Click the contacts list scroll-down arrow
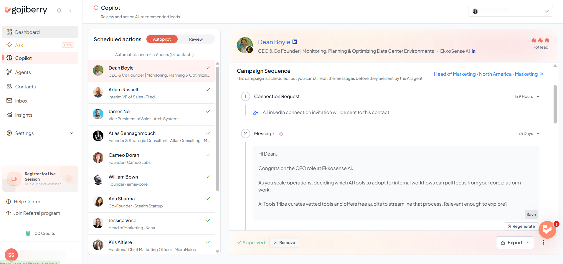Screen dimensions: 563x264 pos(217,252)
